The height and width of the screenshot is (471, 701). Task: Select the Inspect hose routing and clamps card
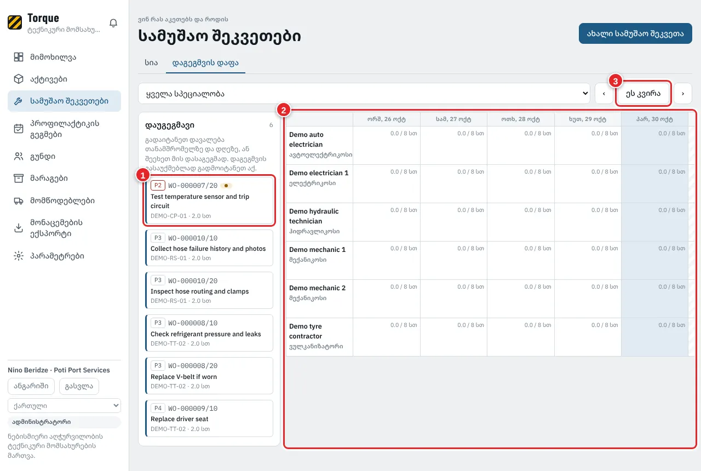(x=209, y=291)
